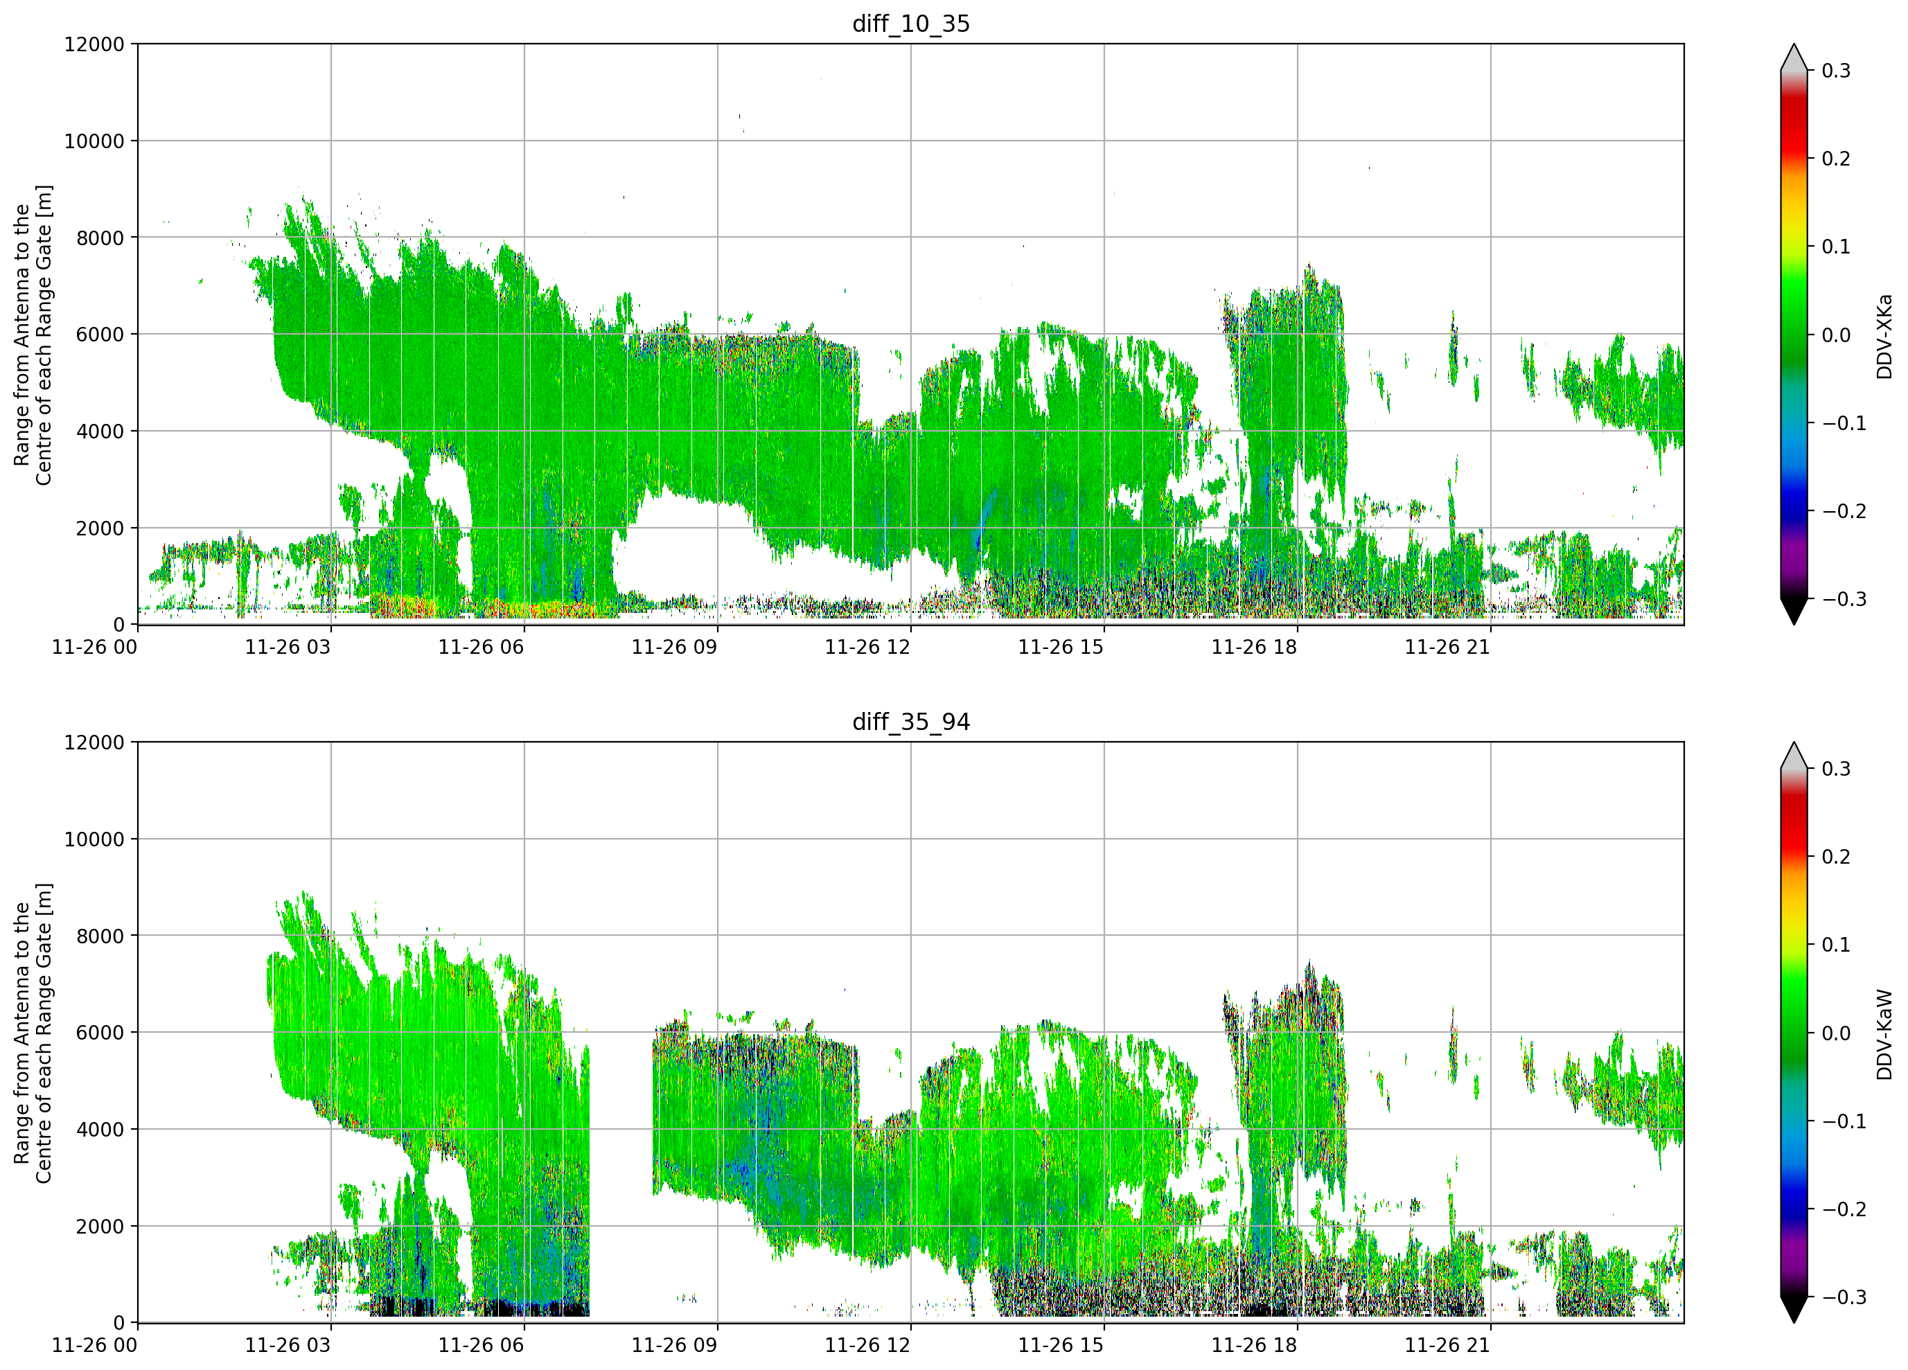
Task: Click the black lower arrow of DDV-XKa colorbar
Action: 1794,612
